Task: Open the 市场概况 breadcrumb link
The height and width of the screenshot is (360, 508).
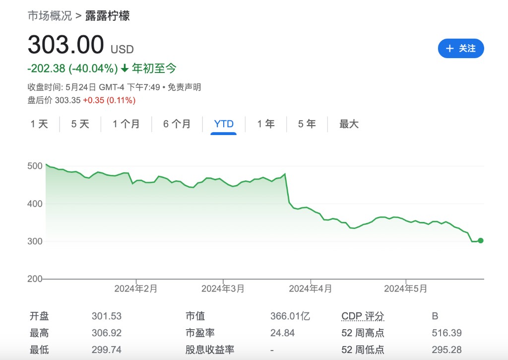Action: pyautogui.click(x=50, y=16)
